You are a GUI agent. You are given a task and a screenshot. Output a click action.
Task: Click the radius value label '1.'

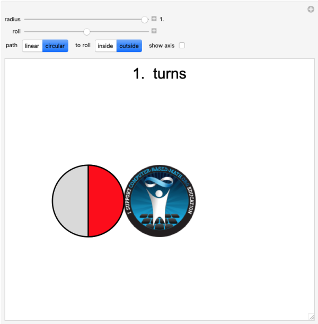(x=162, y=20)
